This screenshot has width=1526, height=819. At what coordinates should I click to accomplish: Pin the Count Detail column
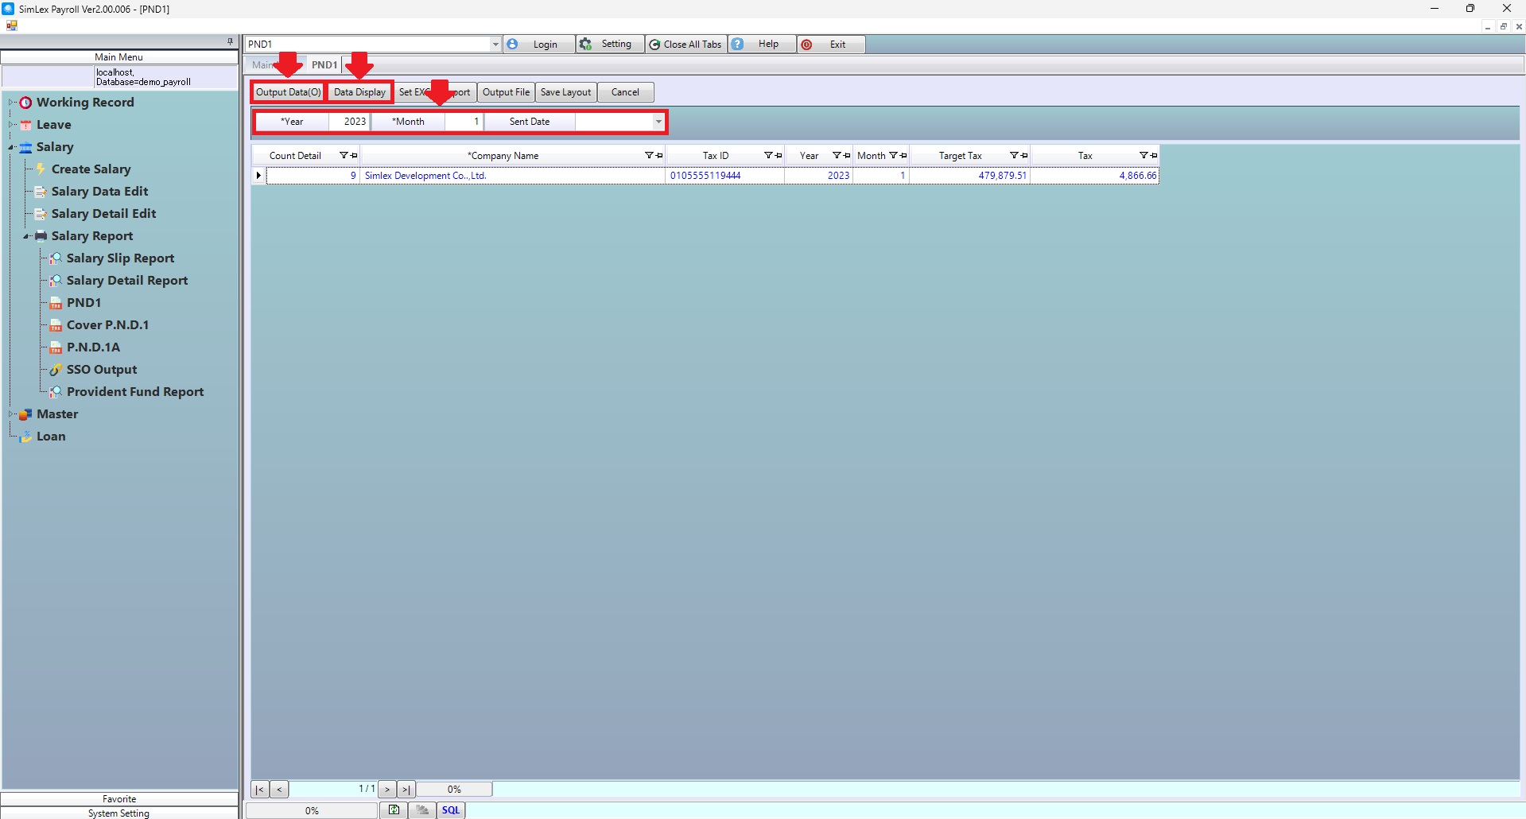(x=354, y=156)
